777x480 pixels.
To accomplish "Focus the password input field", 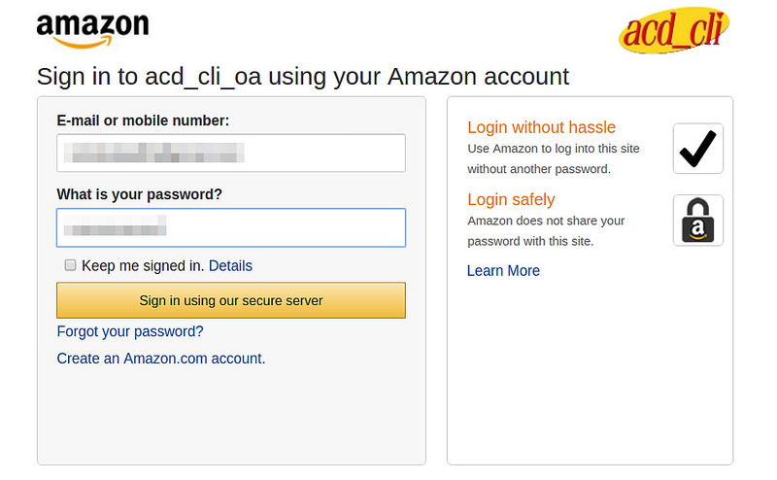I will coord(230,227).
